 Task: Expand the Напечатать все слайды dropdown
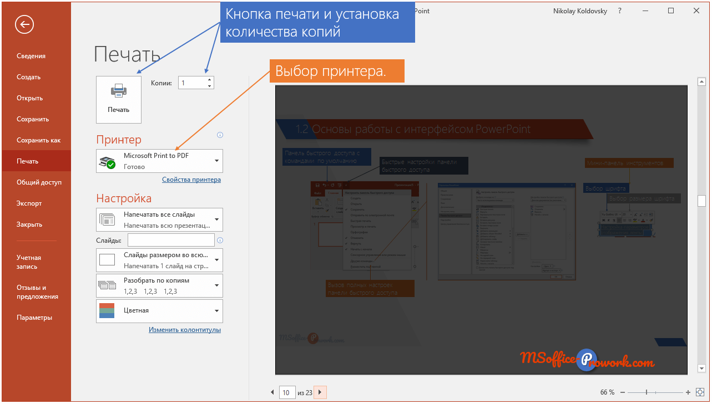point(159,220)
